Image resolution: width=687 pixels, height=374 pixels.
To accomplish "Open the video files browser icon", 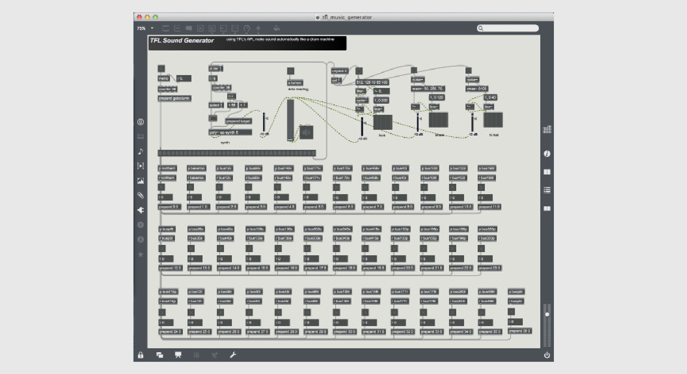I will coord(141,166).
